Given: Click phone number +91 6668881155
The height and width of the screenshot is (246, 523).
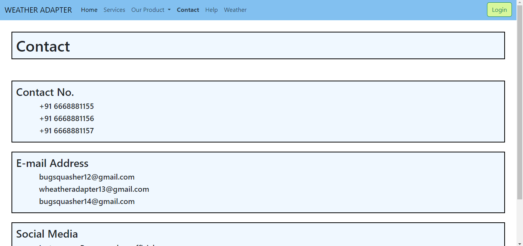Looking at the screenshot, I should click(x=67, y=106).
